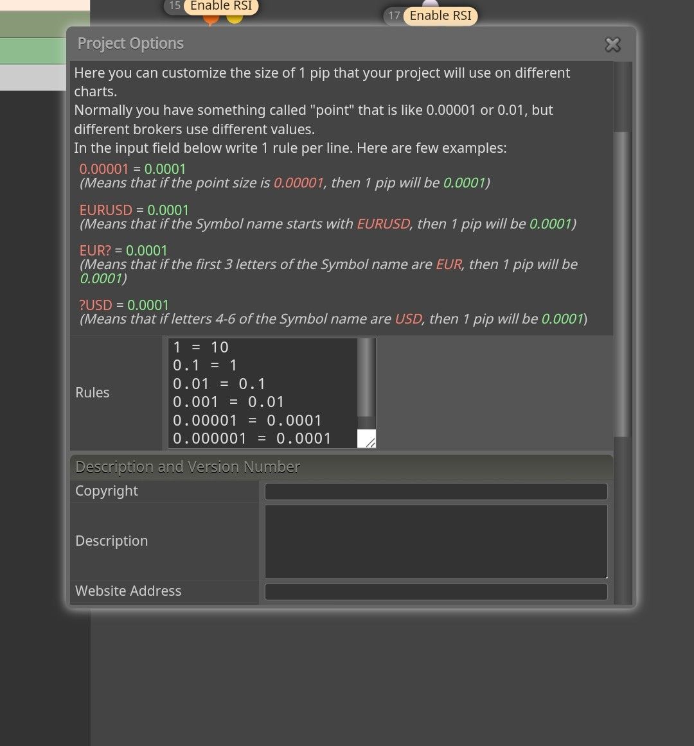Select block 17 Enable RSI
This screenshot has height=746, width=694.
coord(430,15)
